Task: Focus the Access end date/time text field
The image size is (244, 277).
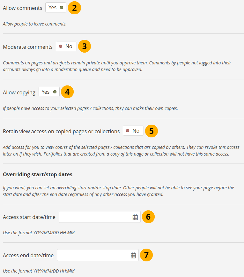Action: coord(93,255)
